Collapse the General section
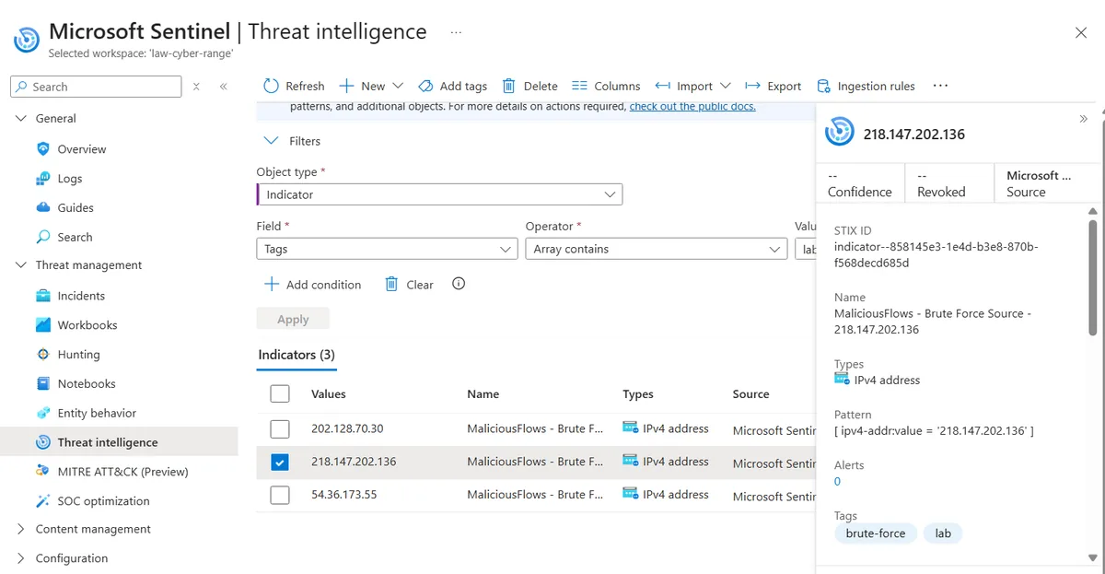Image resolution: width=1105 pixels, height=574 pixels. pos(21,119)
